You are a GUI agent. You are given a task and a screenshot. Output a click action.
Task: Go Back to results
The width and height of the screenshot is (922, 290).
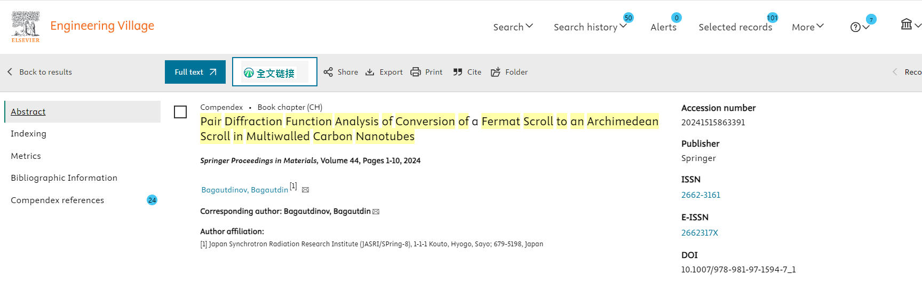pos(40,72)
